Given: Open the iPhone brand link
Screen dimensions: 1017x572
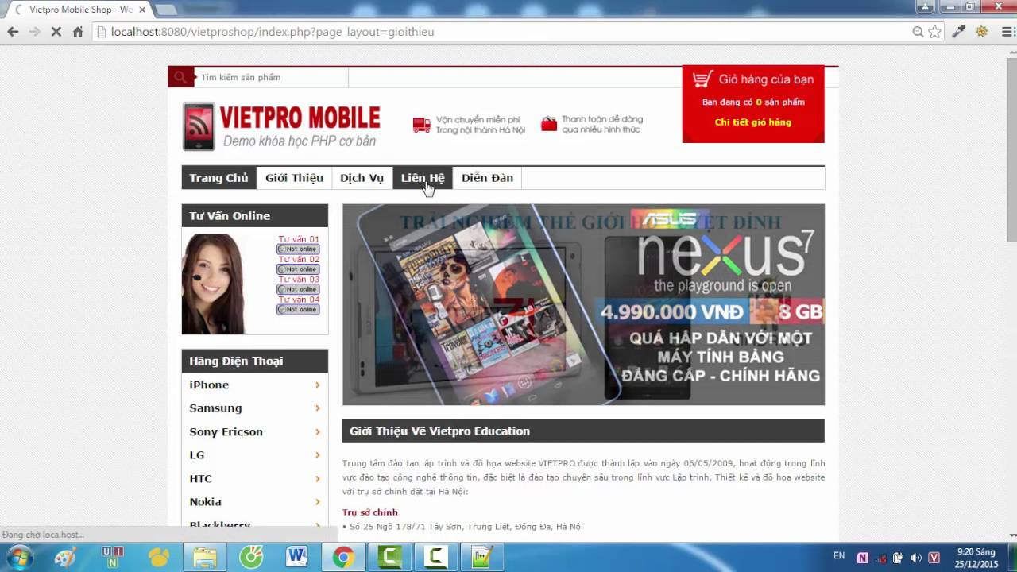Looking at the screenshot, I should [x=209, y=385].
